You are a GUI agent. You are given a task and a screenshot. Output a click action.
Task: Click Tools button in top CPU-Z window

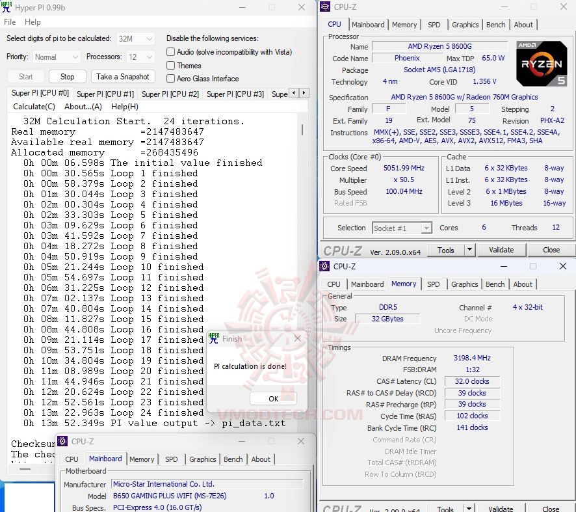pyautogui.click(x=445, y=250)
